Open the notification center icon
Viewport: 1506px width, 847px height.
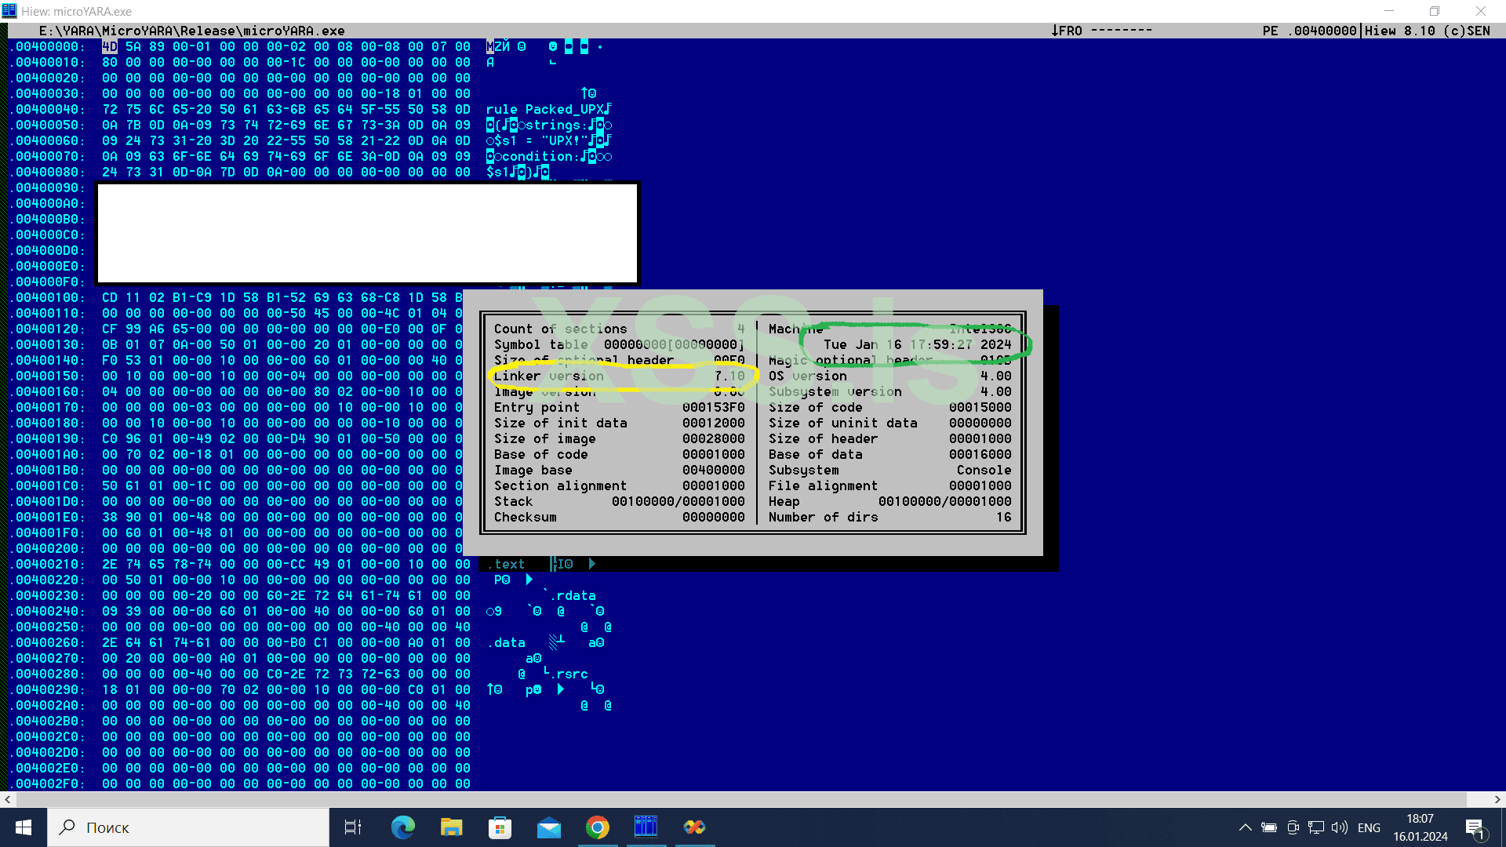point(1475,827)
